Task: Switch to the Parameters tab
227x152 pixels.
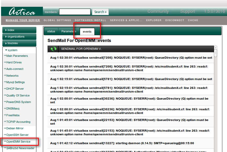Action: [69, 31]
